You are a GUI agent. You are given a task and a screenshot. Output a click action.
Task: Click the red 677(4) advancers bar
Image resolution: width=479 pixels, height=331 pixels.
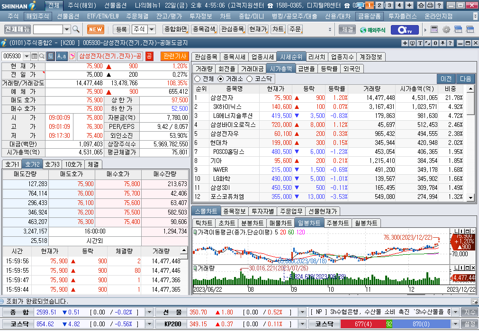[x=363, y=324]
